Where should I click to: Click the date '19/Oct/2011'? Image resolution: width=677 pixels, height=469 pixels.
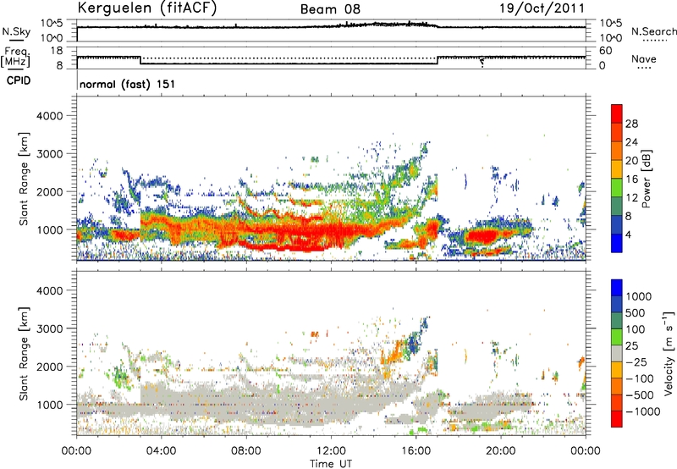[542, 8]
